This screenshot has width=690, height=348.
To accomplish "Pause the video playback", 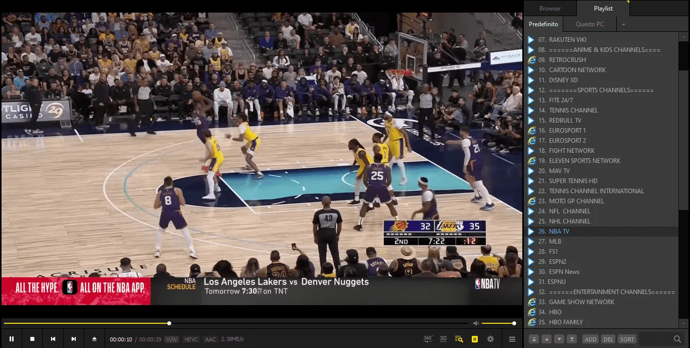I will point(12,339).
